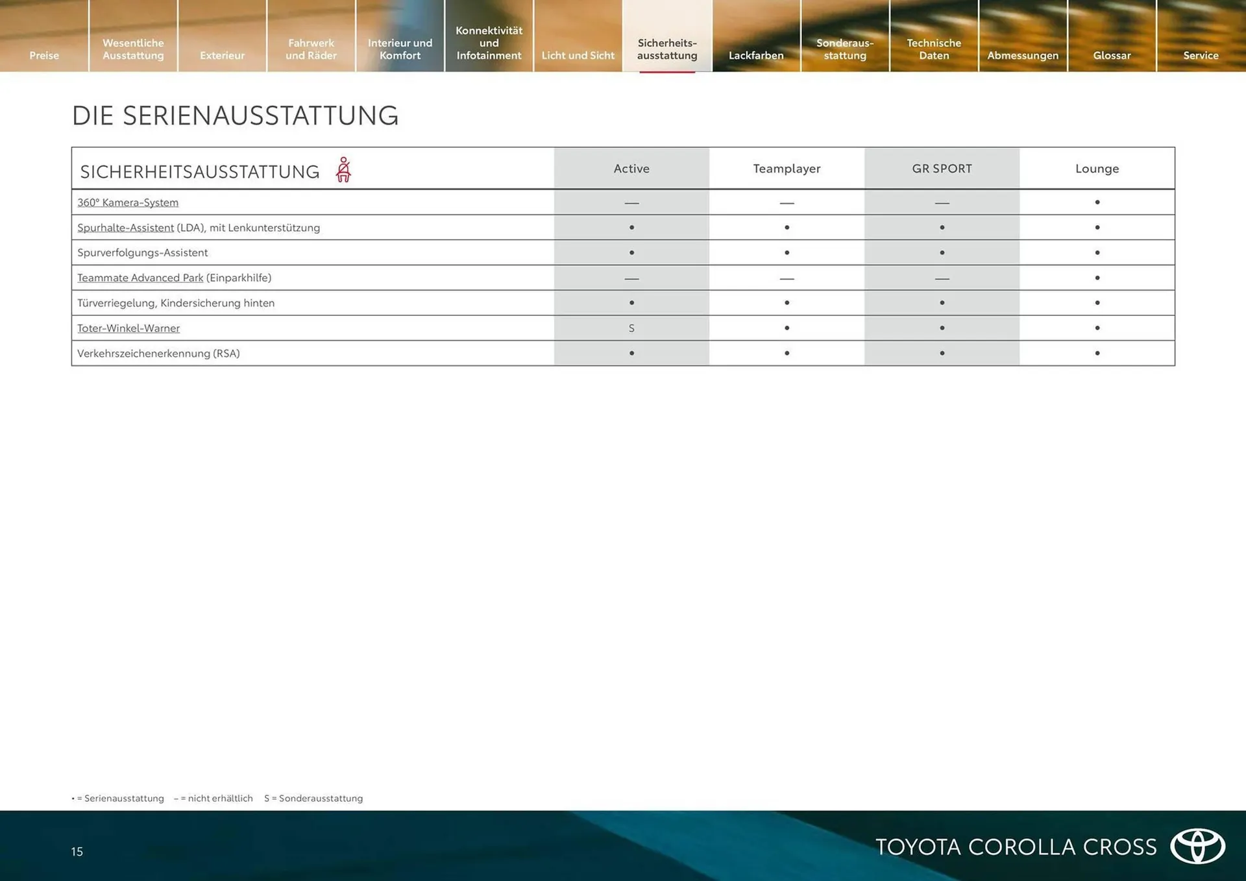Click the Teammate Advanced Park link
This screenshot has height=881, width=1246.
140,278
